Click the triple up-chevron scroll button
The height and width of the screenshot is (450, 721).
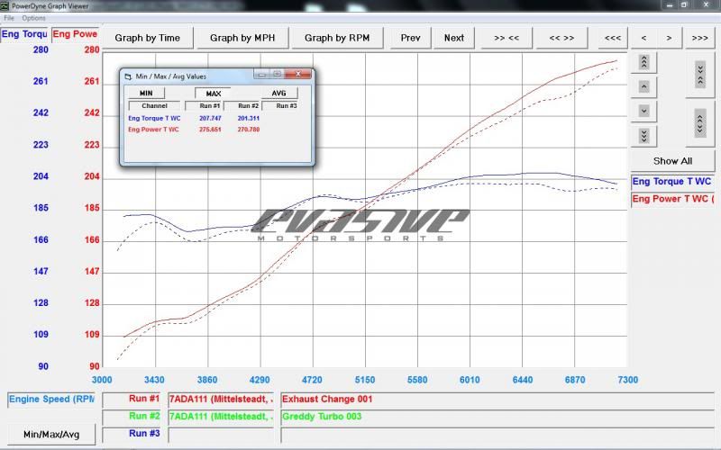643,62
